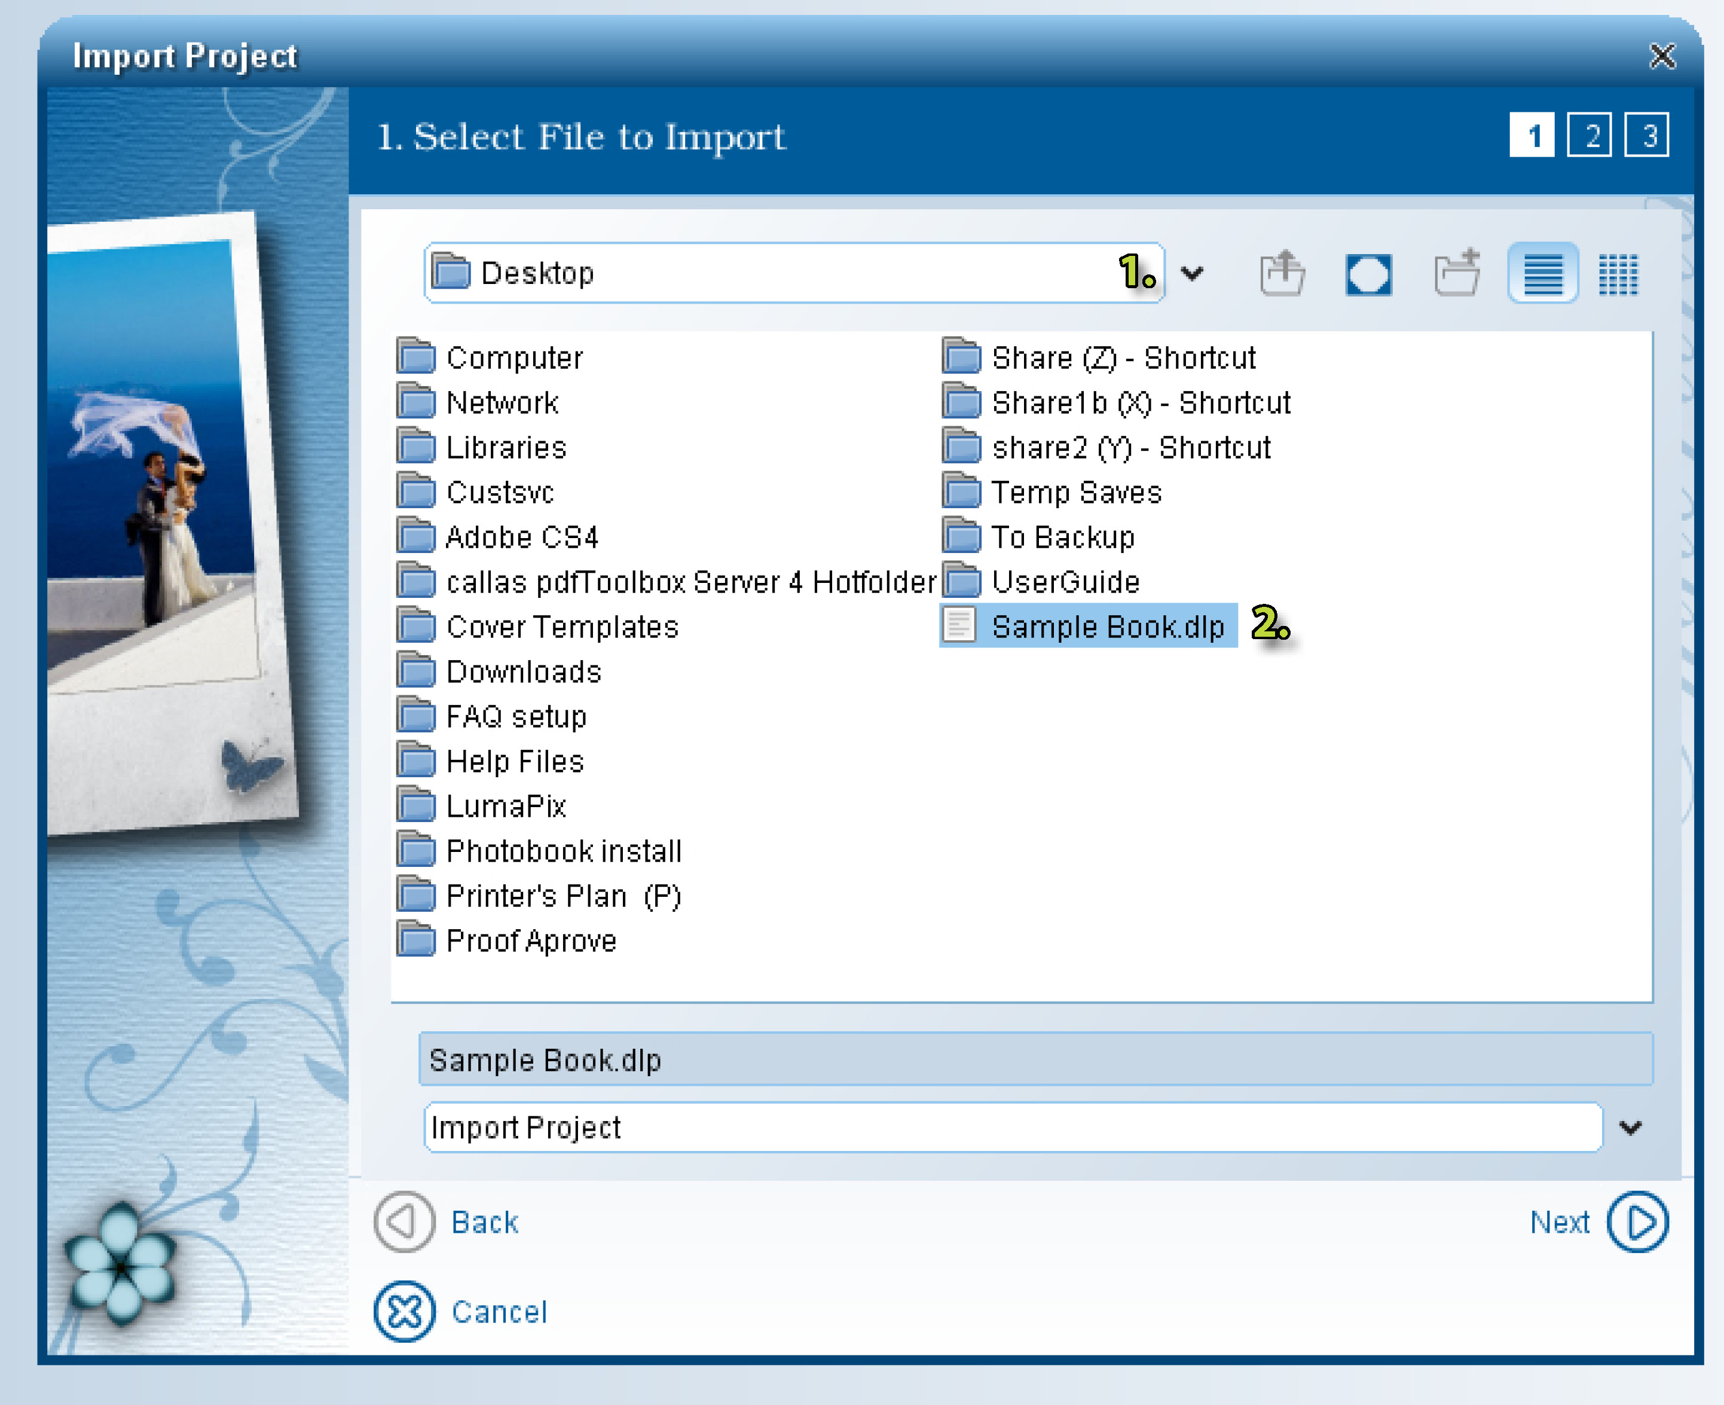Click the Back button
Image resolution: width=1724 pixels, height=1405 pixels.
(x=447, y=1222)
